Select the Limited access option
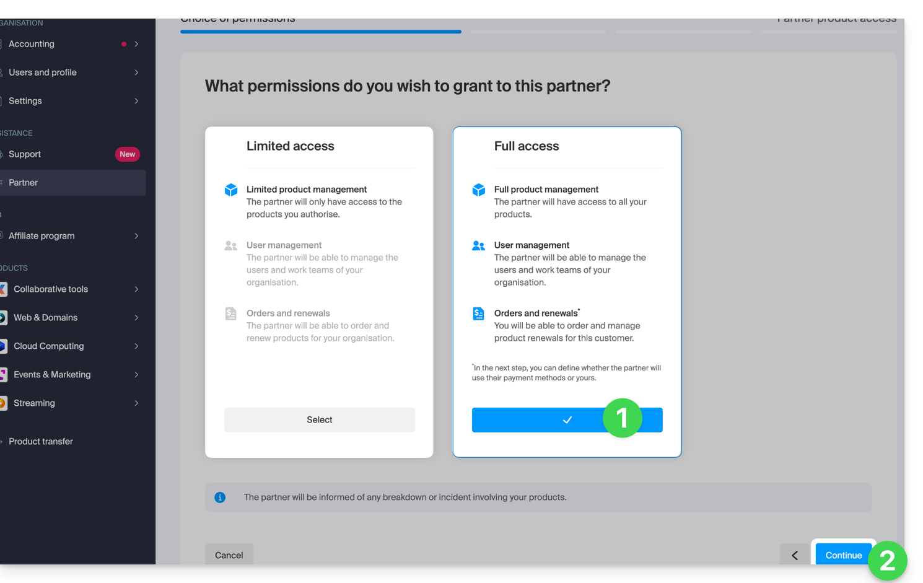The height and width of the screenshot is (583, 923). coord(319,420)
